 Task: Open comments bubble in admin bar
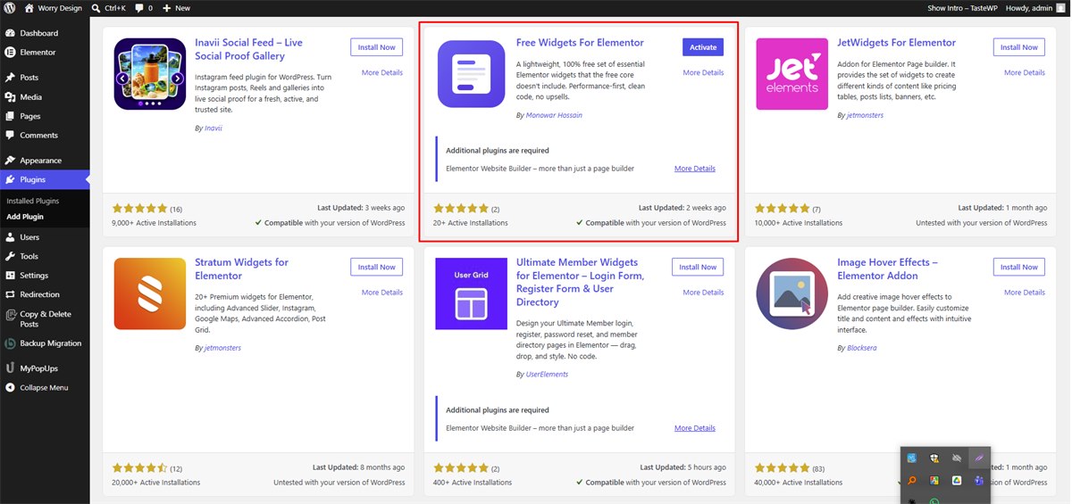143,7
